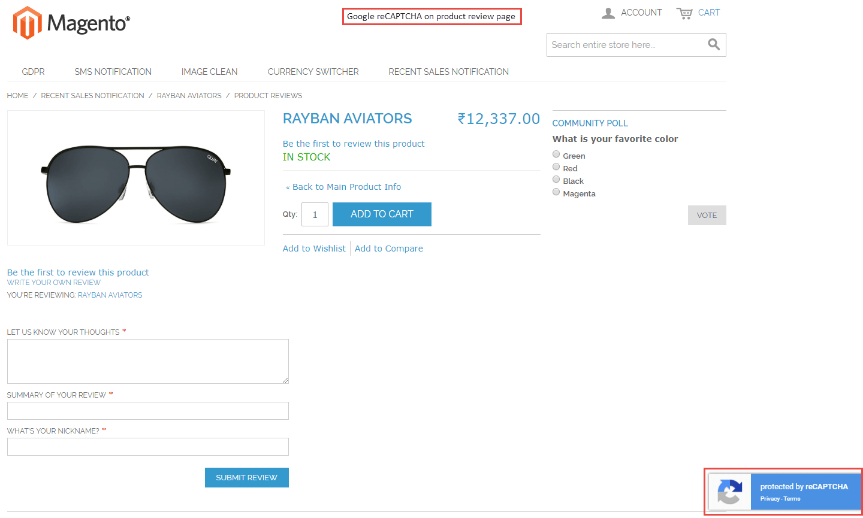863x518 pixels.
Task: Select the Red poll option
Action: click(556, 167)
